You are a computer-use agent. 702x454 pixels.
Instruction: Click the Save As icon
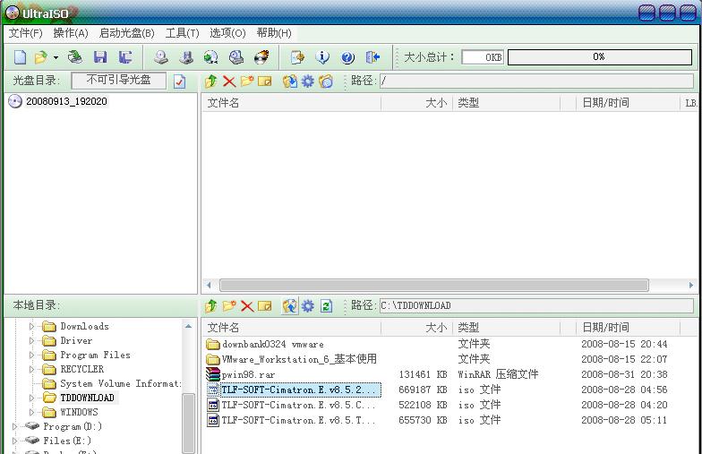[x=125, y=57]
